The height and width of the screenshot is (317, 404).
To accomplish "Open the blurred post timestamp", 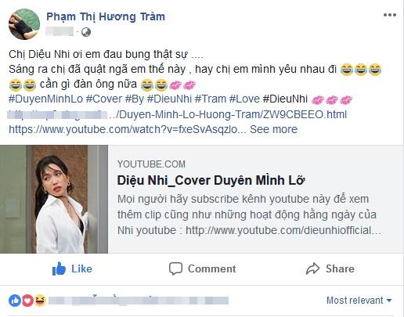I will point(60,31).
